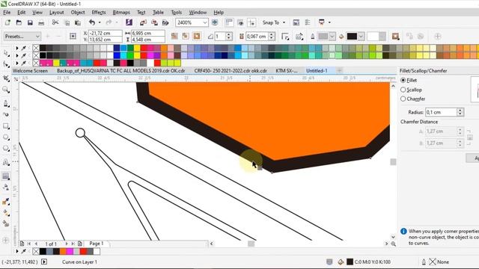Viewport: 479px width, 269px height.
Task: Open the Bitmaps menu
Action: pyautogui.click(x=121, y=13)
